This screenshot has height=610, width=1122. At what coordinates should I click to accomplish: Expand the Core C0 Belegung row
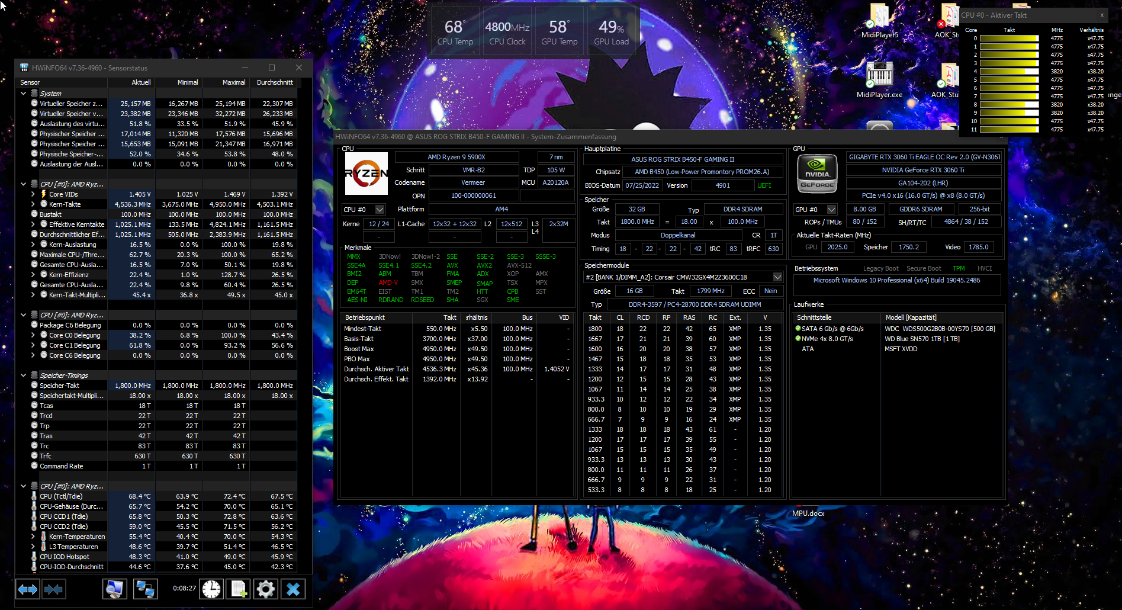coord(33,335)
